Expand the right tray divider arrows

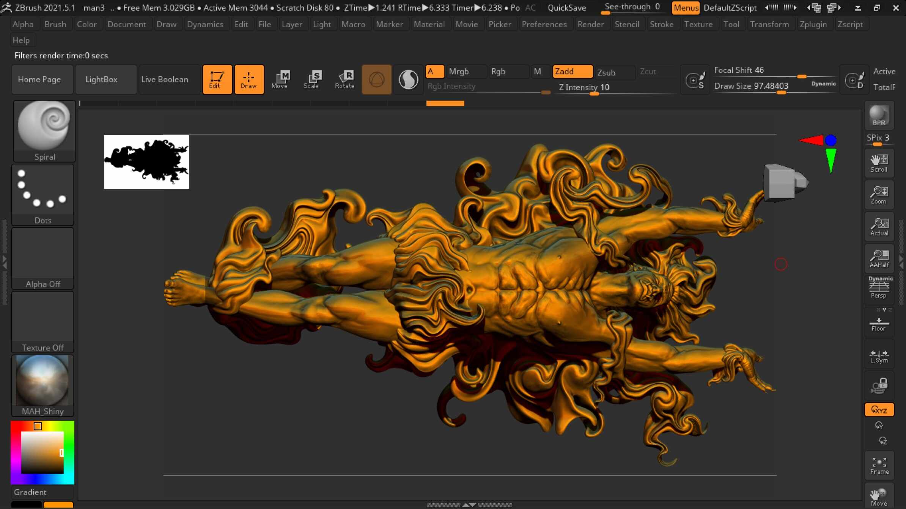pyautogui.click(x=902, y=262)
